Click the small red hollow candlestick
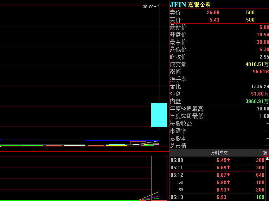269x201 pixels. click(138, 143)
